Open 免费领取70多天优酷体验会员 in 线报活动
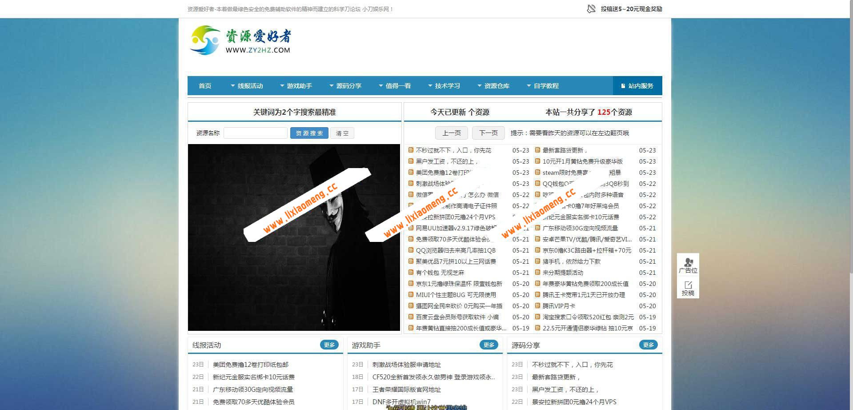Screen dimensions: 853x410 [254, 402]
